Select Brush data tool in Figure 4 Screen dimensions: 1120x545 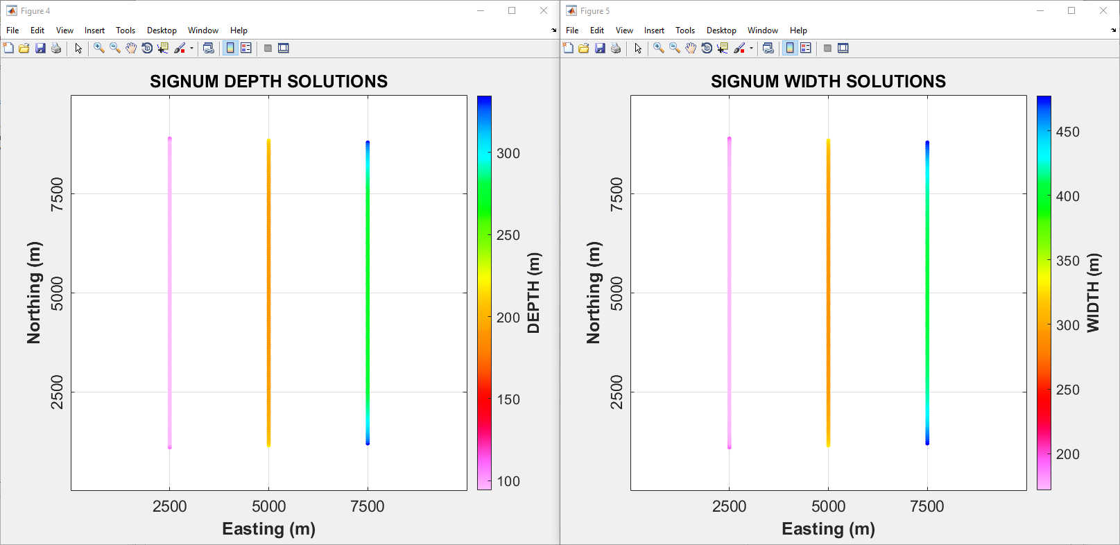click(180, 48)
